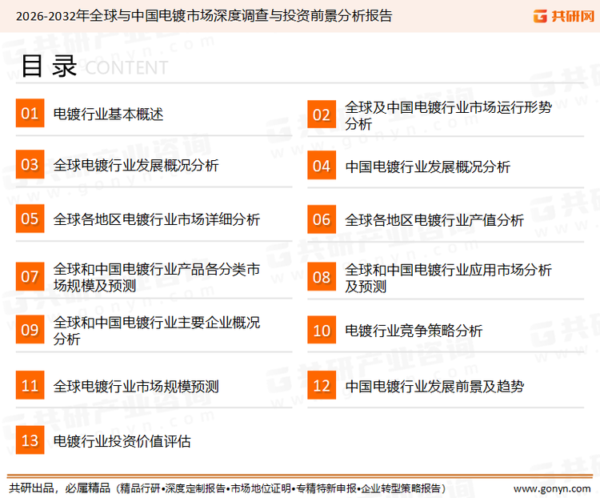600x498 pixels.
Task: Click the orange 01 number box
Action: click(x=30, y=114)
